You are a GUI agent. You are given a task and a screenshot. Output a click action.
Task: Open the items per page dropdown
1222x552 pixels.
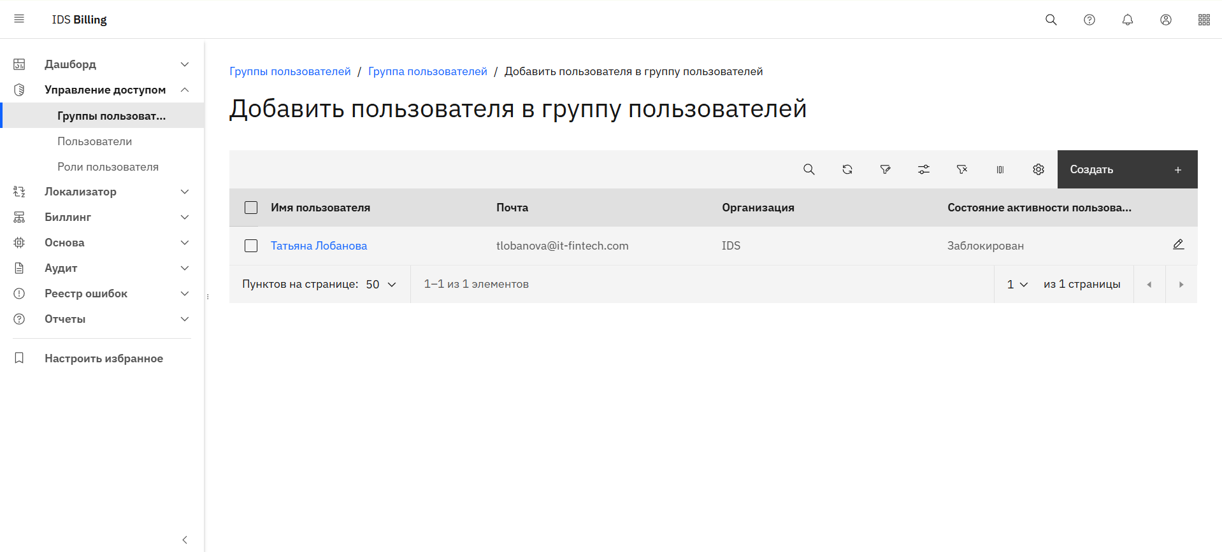tap(381, 285)
